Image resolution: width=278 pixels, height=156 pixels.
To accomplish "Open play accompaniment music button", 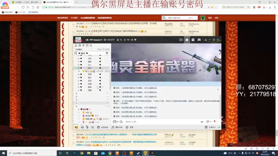I will pyautogui.click(x=117, y=127).
